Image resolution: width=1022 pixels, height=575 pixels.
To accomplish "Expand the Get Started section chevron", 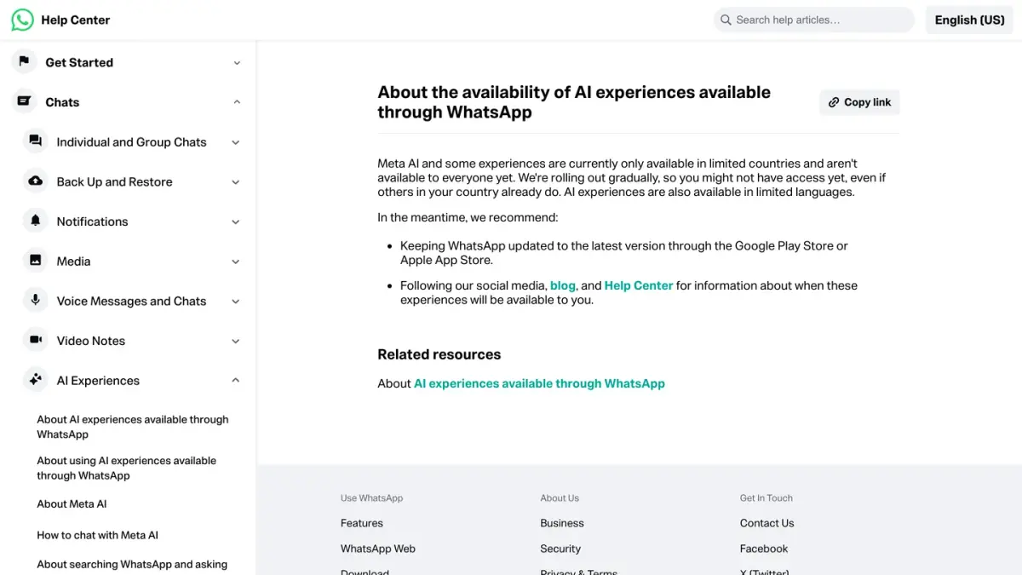I will (x=237, y=62).
